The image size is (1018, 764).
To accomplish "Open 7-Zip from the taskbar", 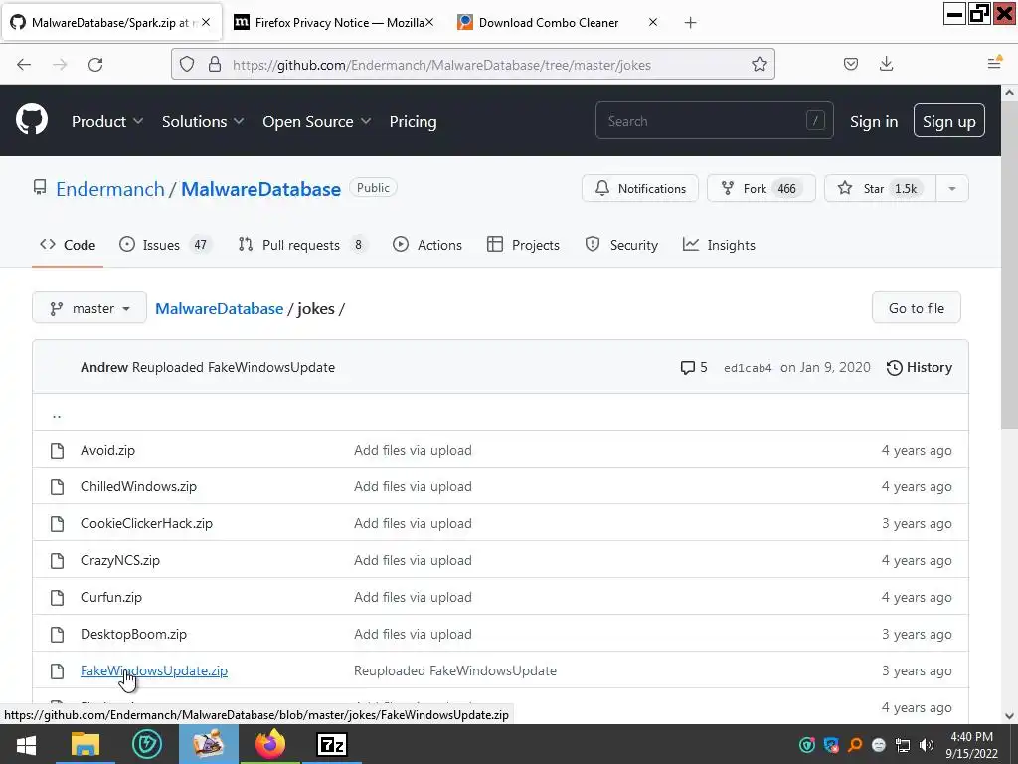I will (x=331, y=744).
